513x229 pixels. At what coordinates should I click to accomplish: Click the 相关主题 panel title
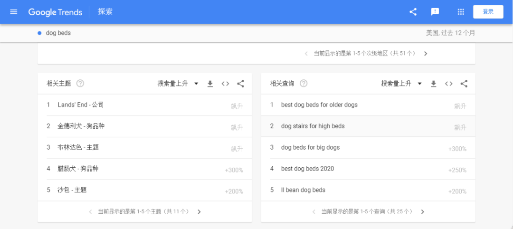click(x=59, y=84)
